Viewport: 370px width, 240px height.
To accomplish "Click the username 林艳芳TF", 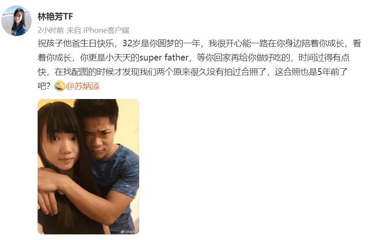I will (x=55, y=16).
